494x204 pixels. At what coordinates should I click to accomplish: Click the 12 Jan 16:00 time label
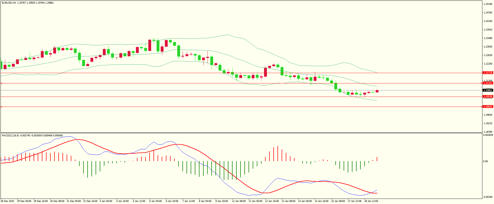[x=272, y=201]
